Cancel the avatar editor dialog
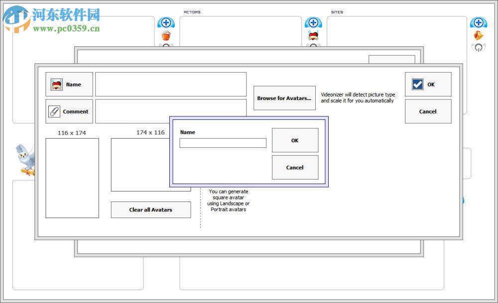 coord(428,111)
